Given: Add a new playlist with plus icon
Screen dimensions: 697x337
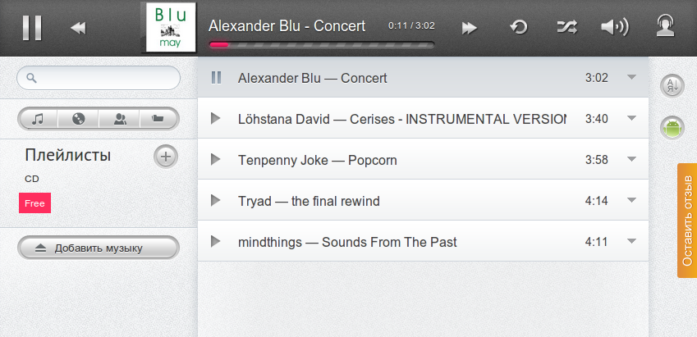Looking at the screenshot, I should [x=166, y=156].
